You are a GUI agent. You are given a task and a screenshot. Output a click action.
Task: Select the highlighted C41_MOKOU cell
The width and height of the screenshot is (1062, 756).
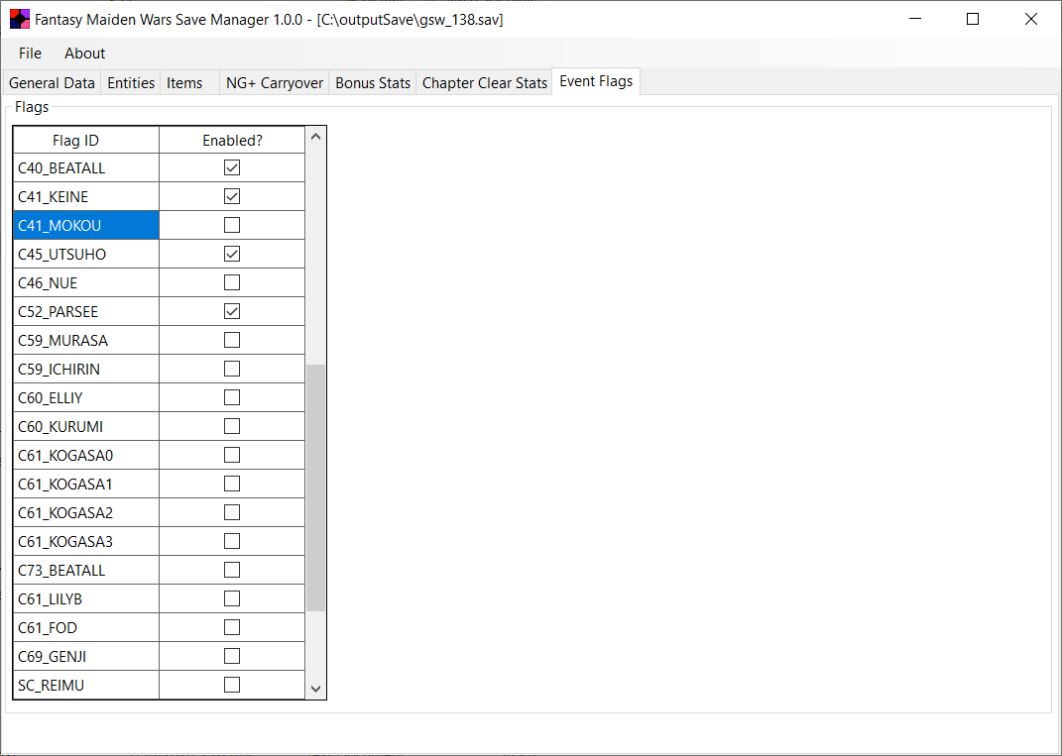click(86, 225)
